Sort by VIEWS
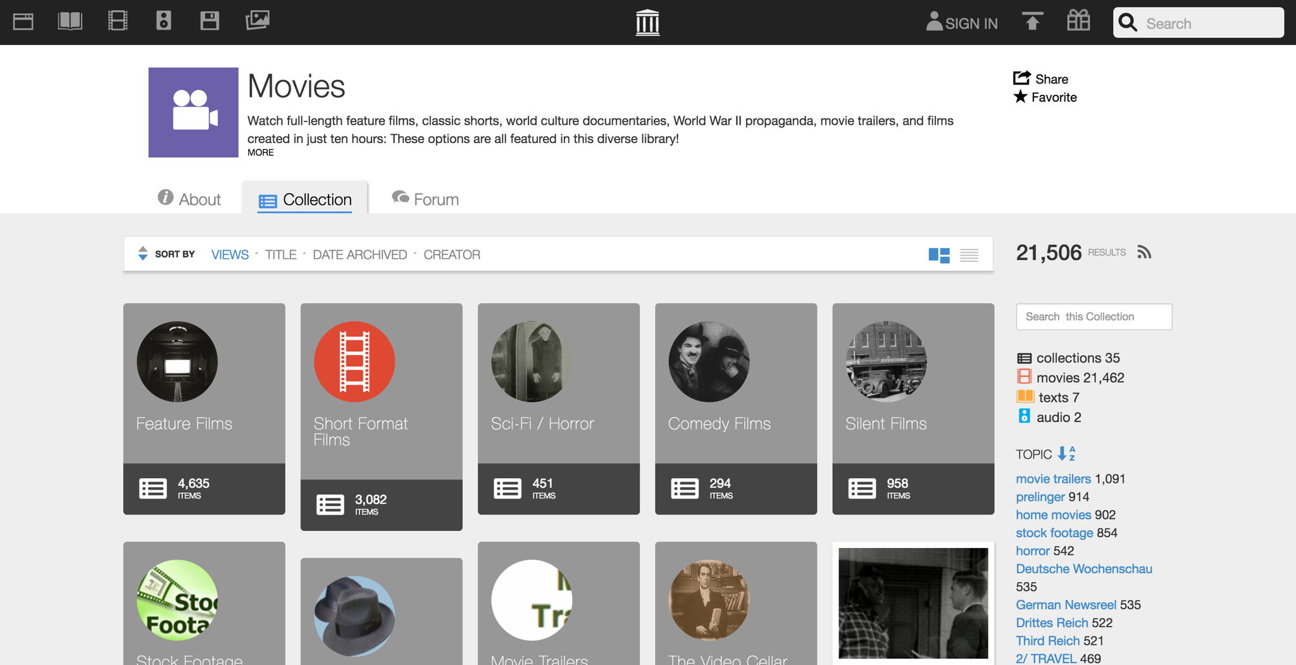This screenshot has height=665, width=1296. click(x=230, y=254)
